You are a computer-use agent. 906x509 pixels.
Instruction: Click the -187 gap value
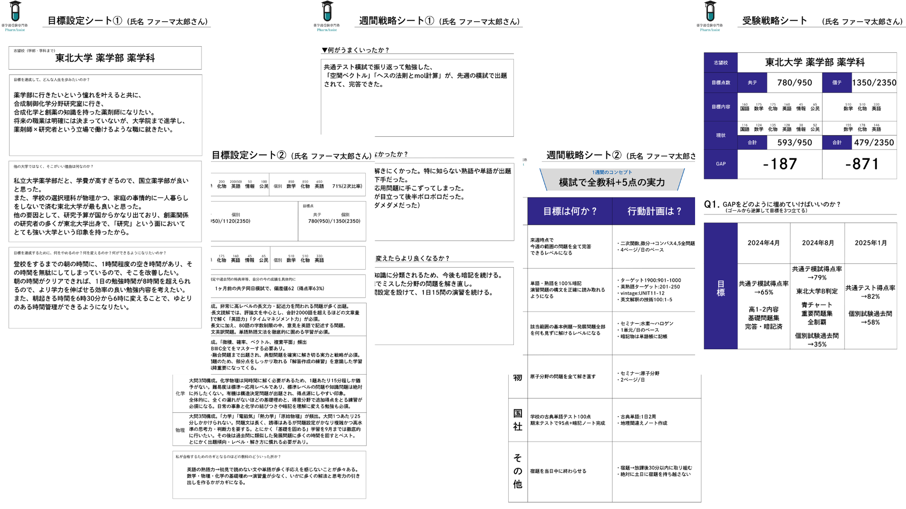[x=780, y=164]
